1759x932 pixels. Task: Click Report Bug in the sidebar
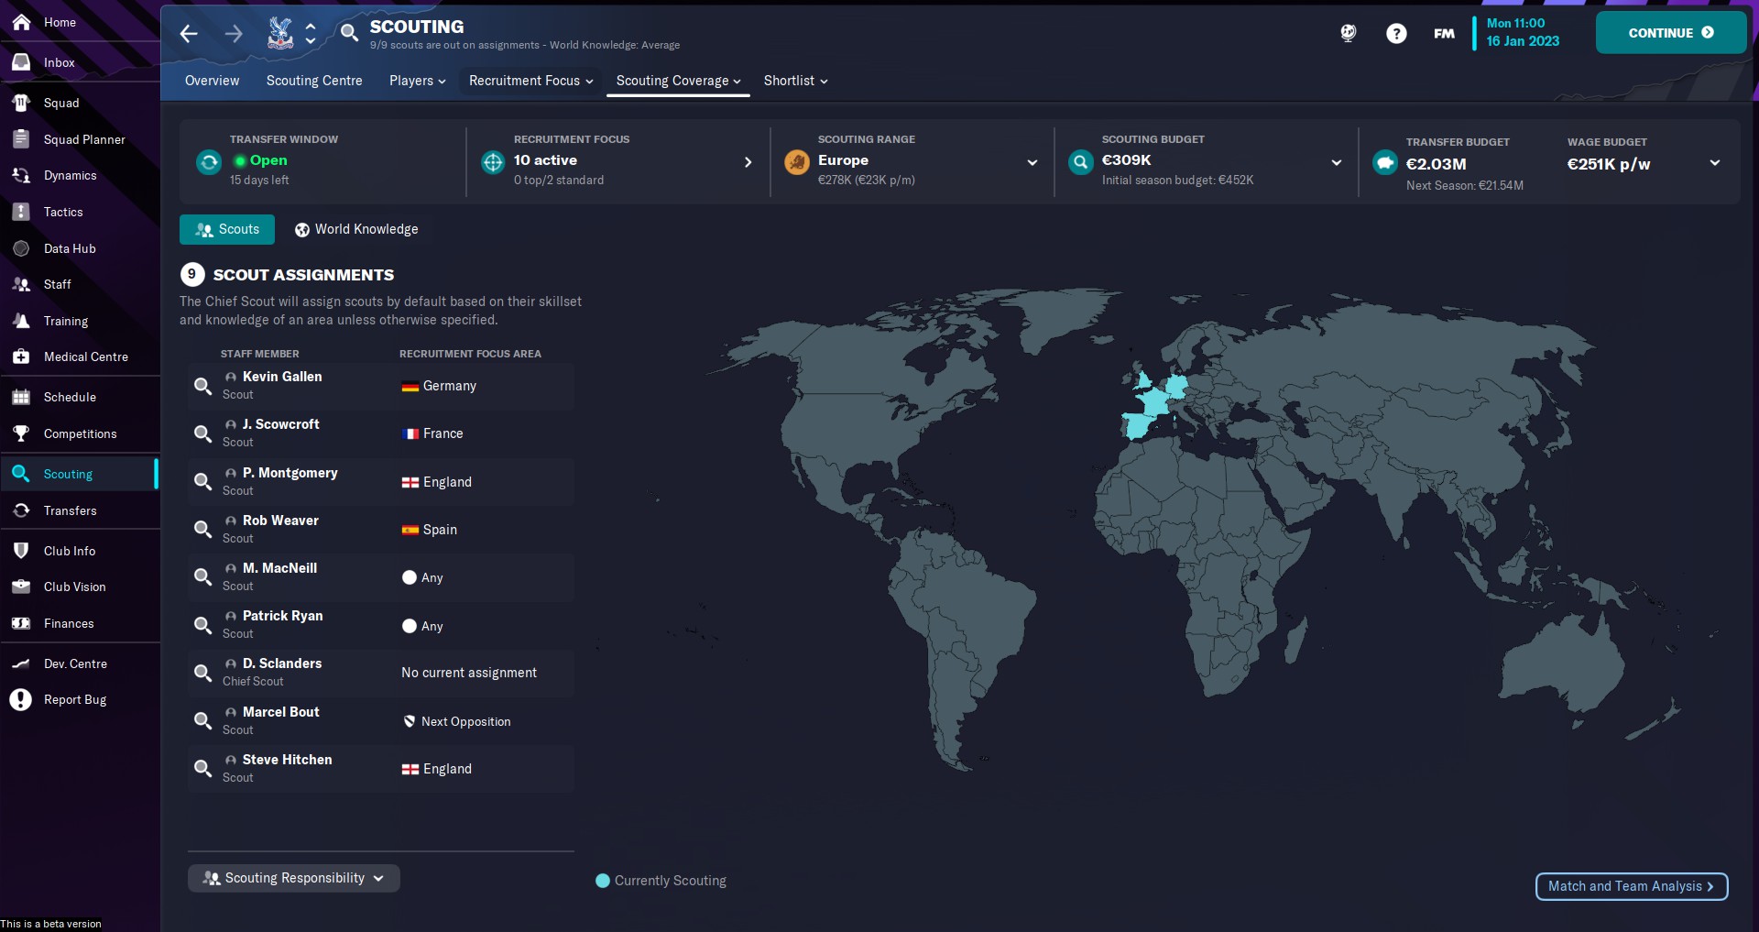pos(74,699)
